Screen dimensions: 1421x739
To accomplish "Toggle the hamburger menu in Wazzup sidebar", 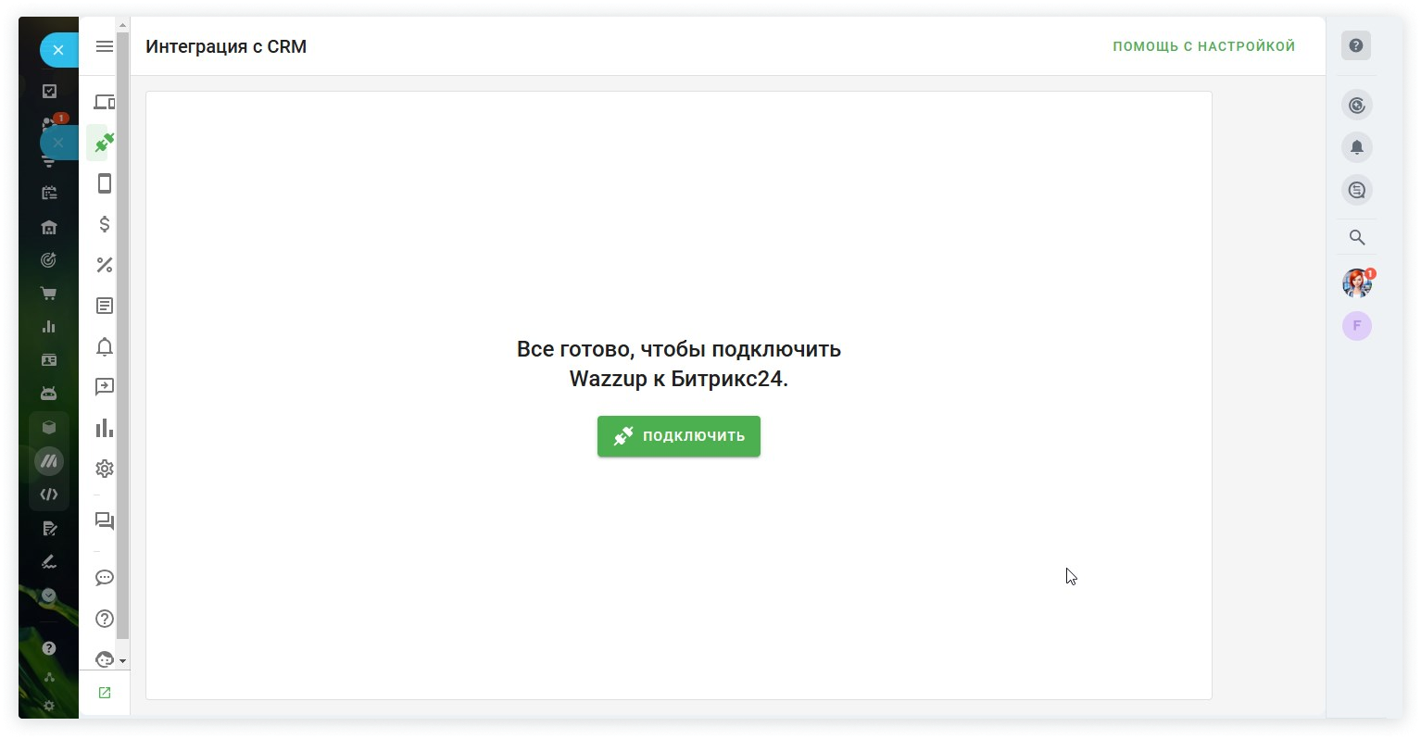I will 105,46.
